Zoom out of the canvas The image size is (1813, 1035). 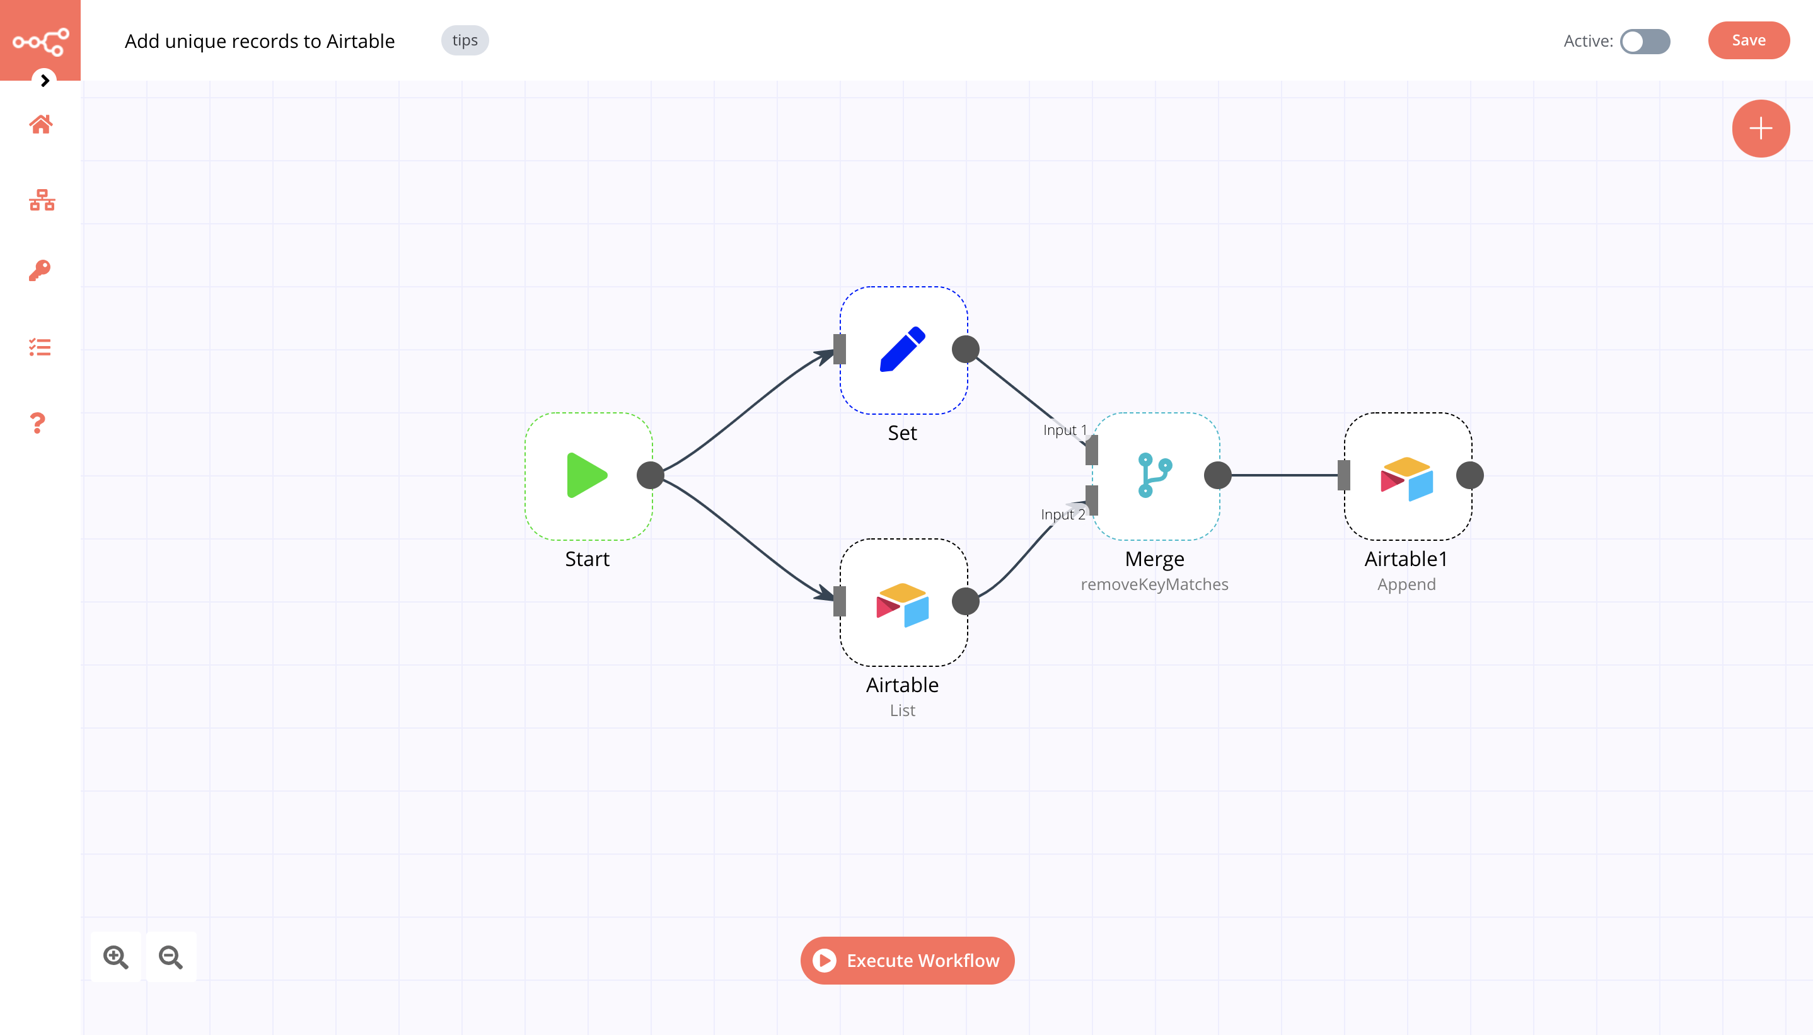[x=171, y=957]
